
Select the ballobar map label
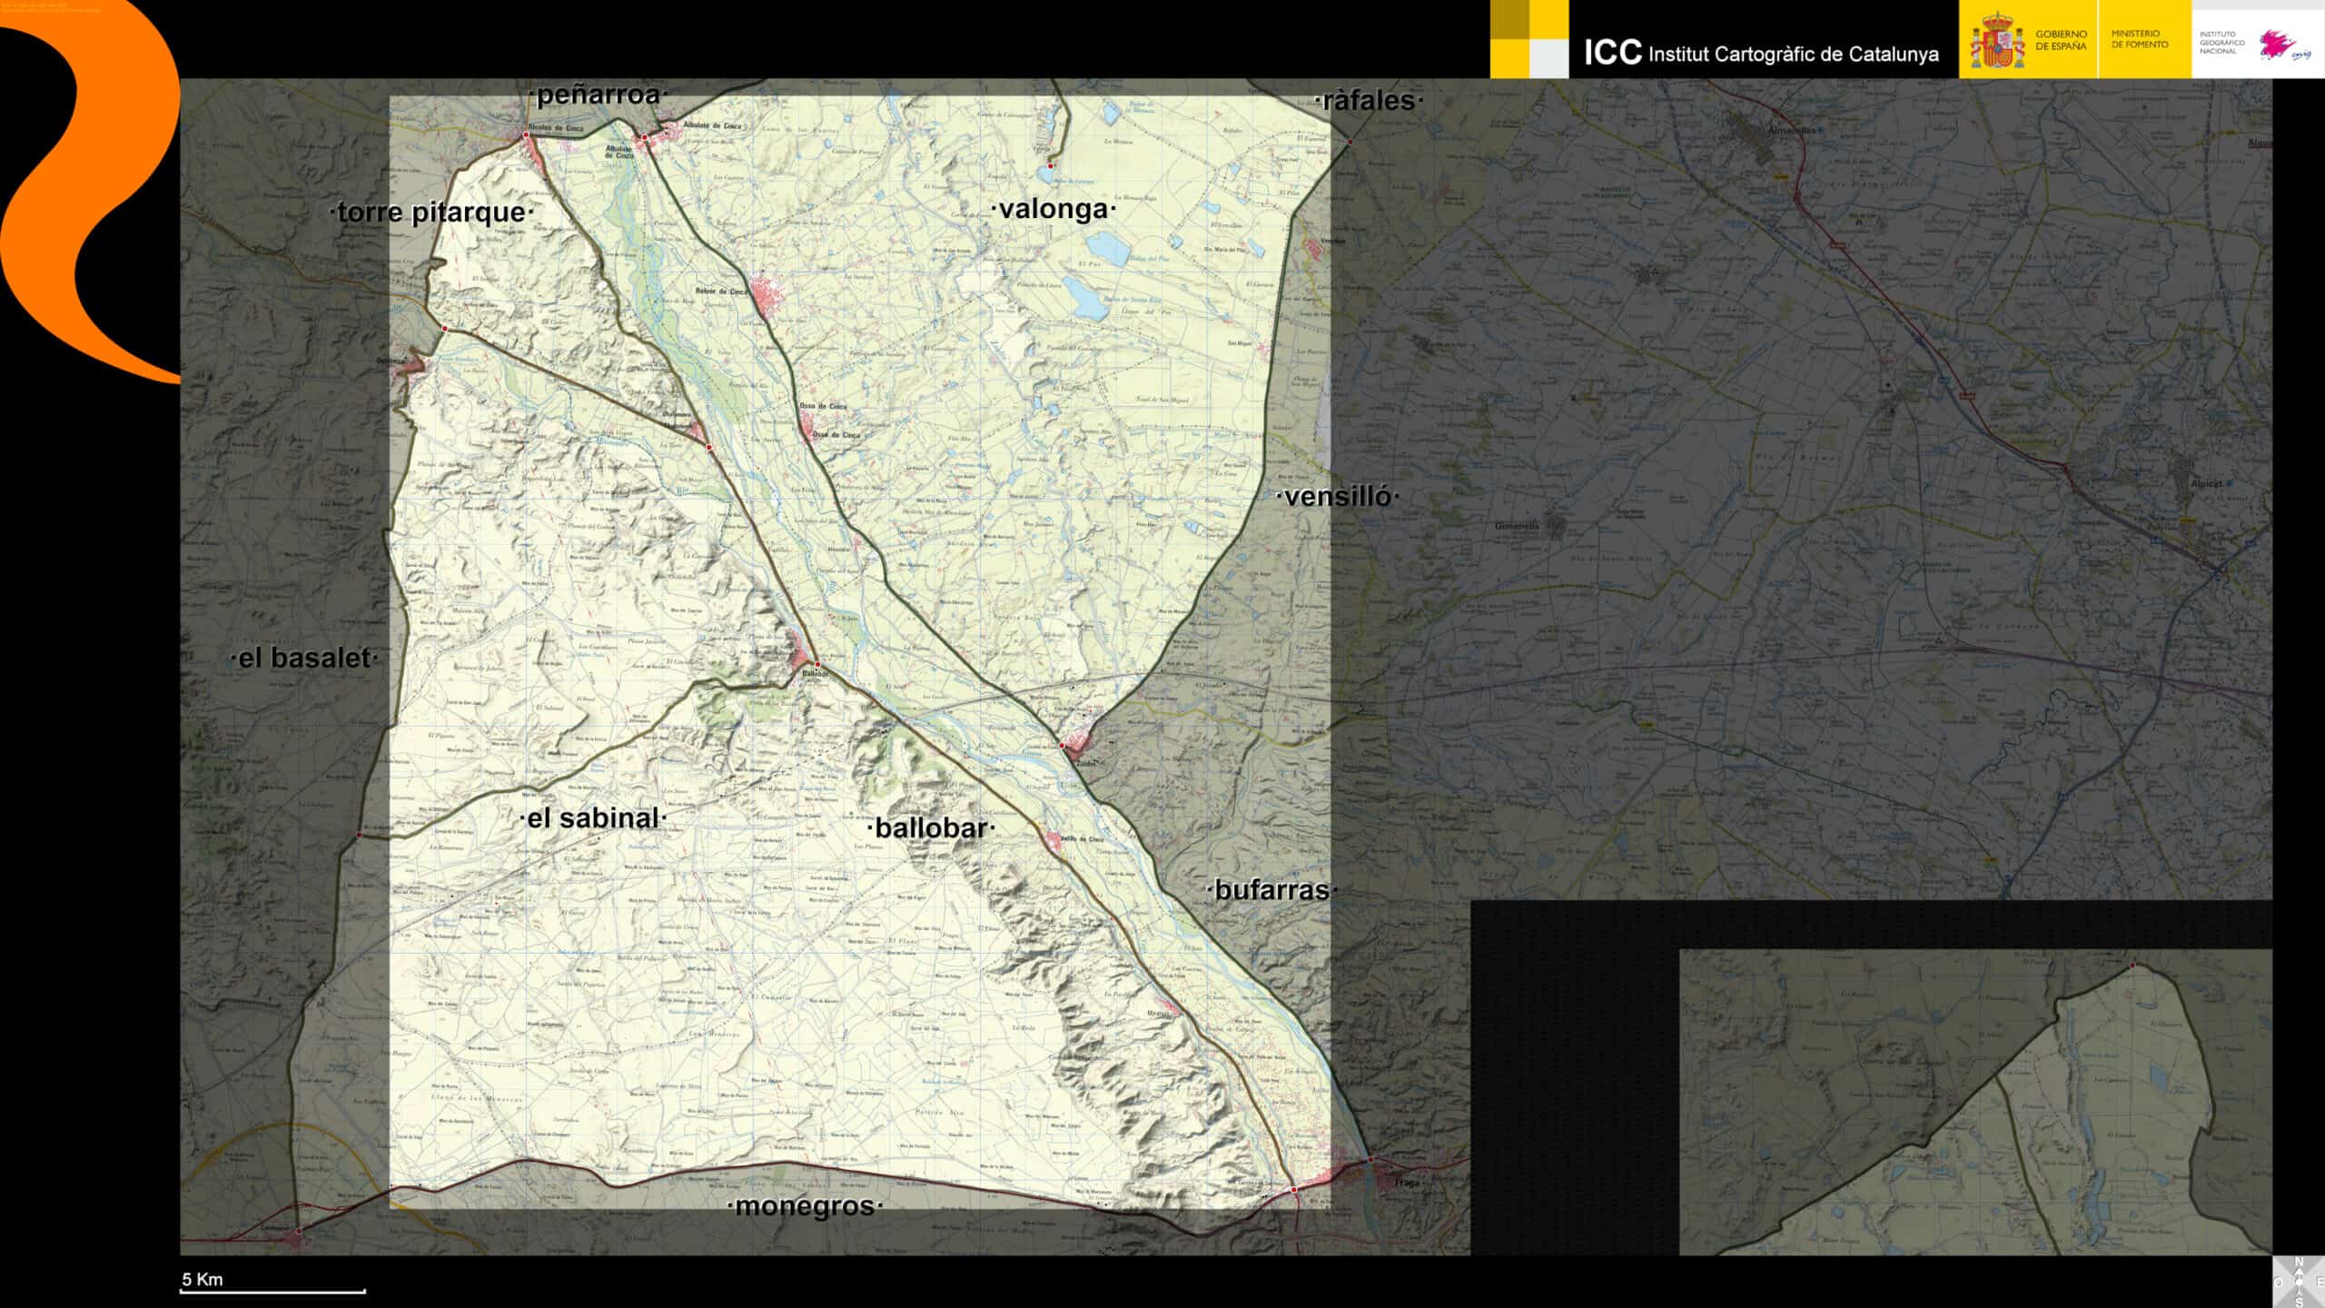[x=931, y=827]
